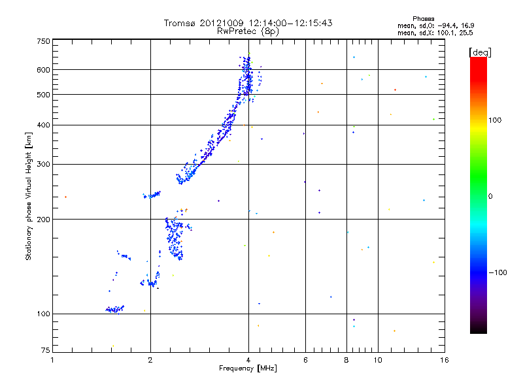Viewport: 523px width, 392px height.
Task: Click the 'RwPretec (8p)' subtitle
Action: (248, 31)
